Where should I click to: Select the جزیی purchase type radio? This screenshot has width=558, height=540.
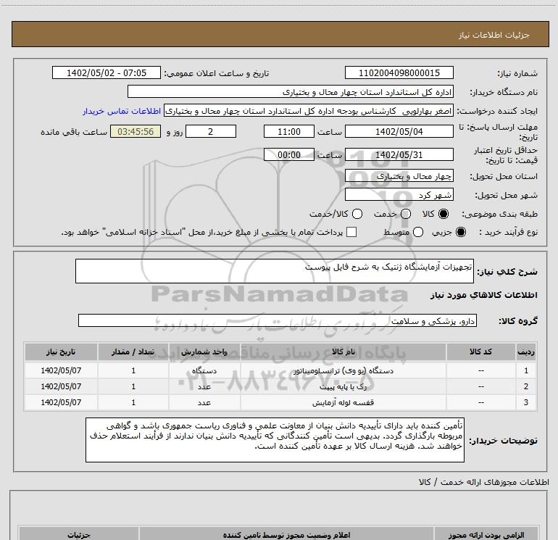click(460, 232)
